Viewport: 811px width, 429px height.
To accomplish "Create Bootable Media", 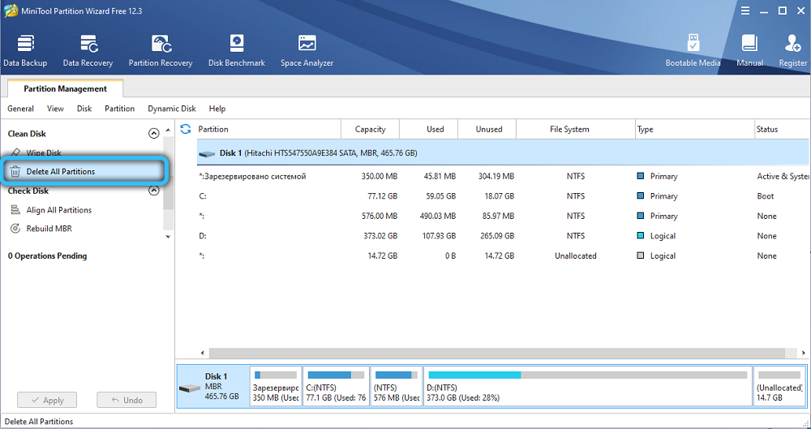I will pos(693,50).
